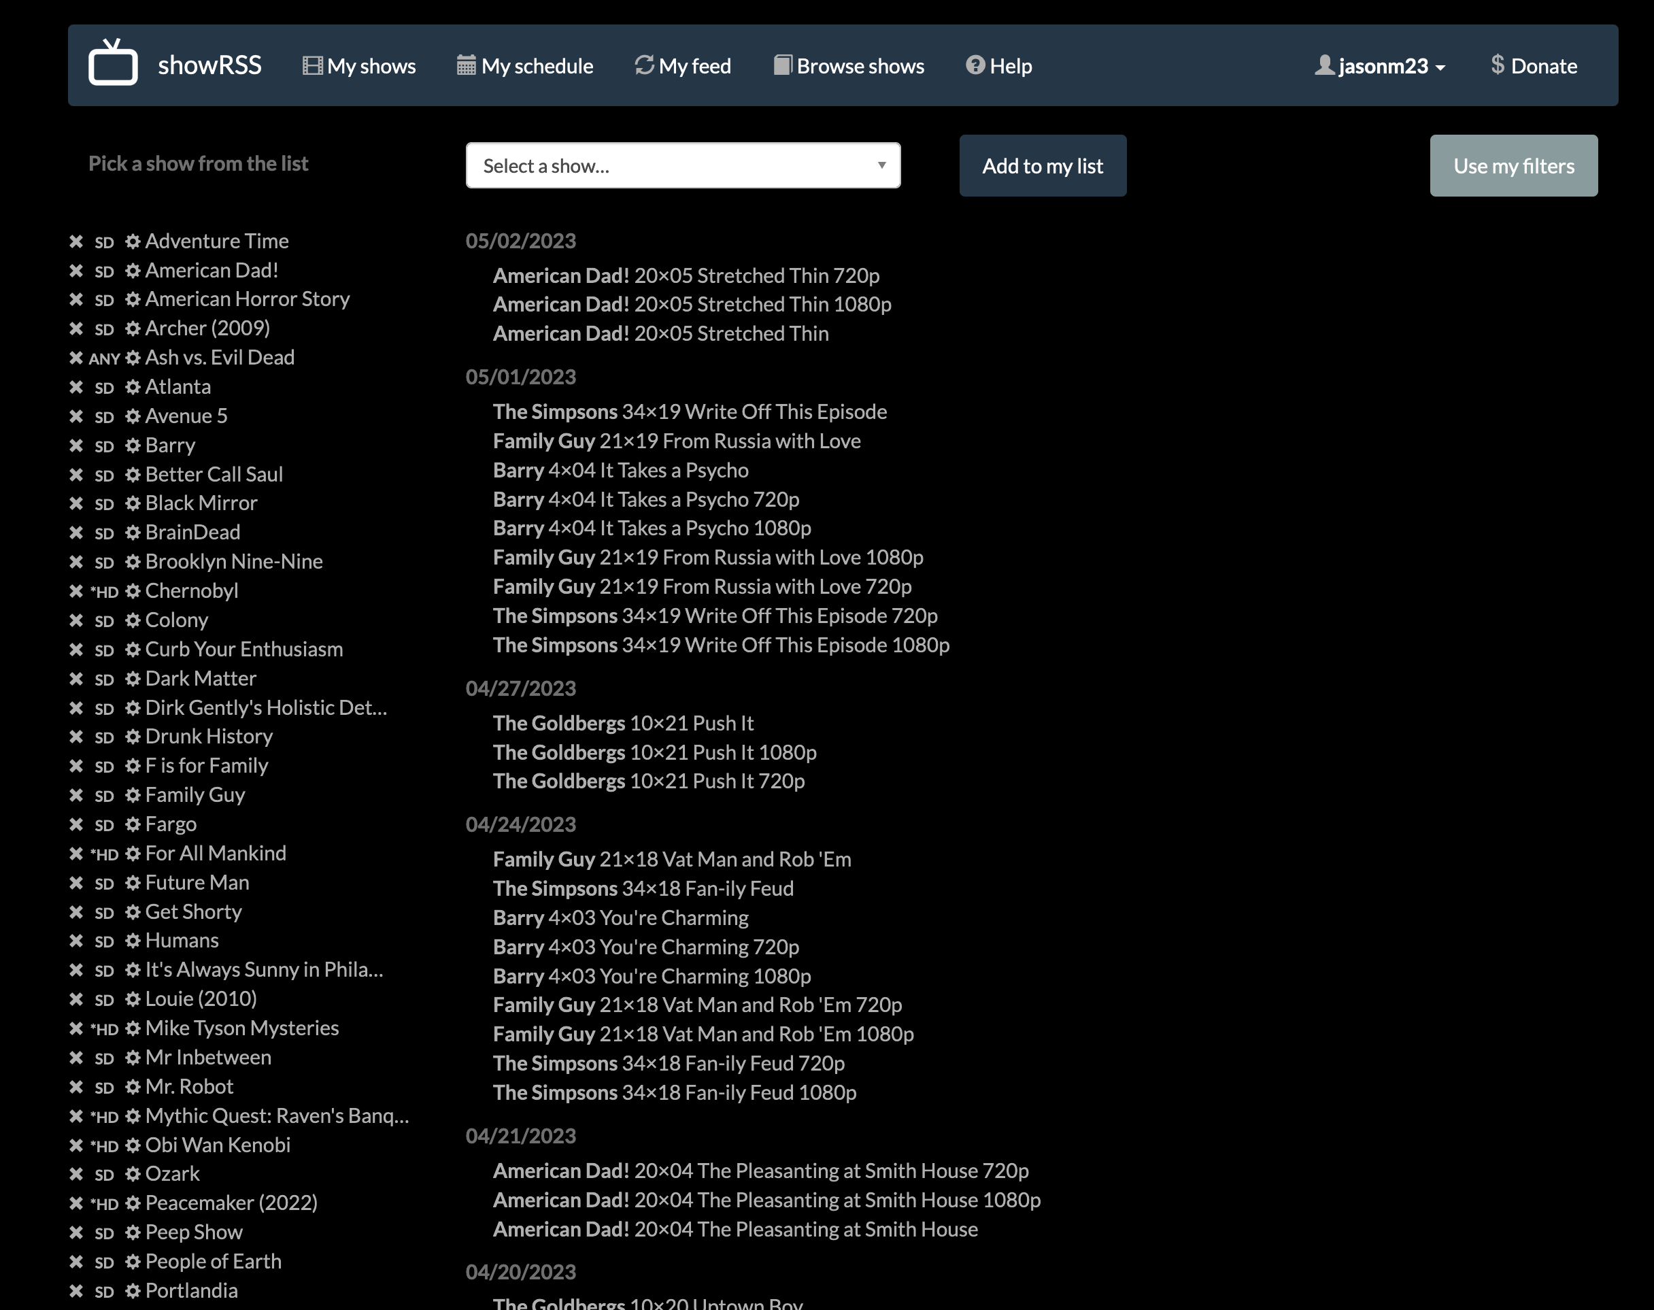Image resolution: width=1654 pixels, height=1310 pixels.
Task: Open Black Mirror's gear settings icon
Action: (x=133, y=503)
